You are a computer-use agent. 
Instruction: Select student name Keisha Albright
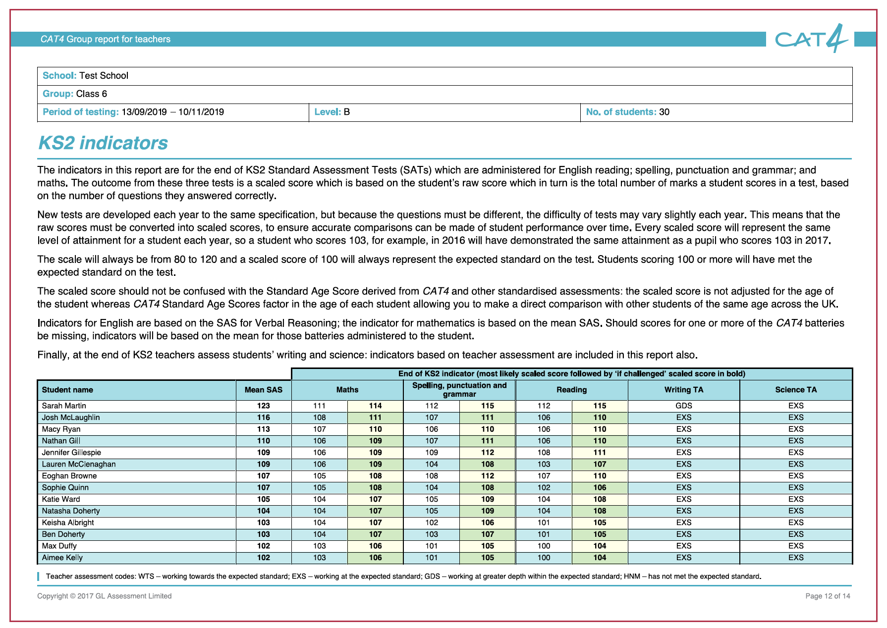click(x=68, y=523)
